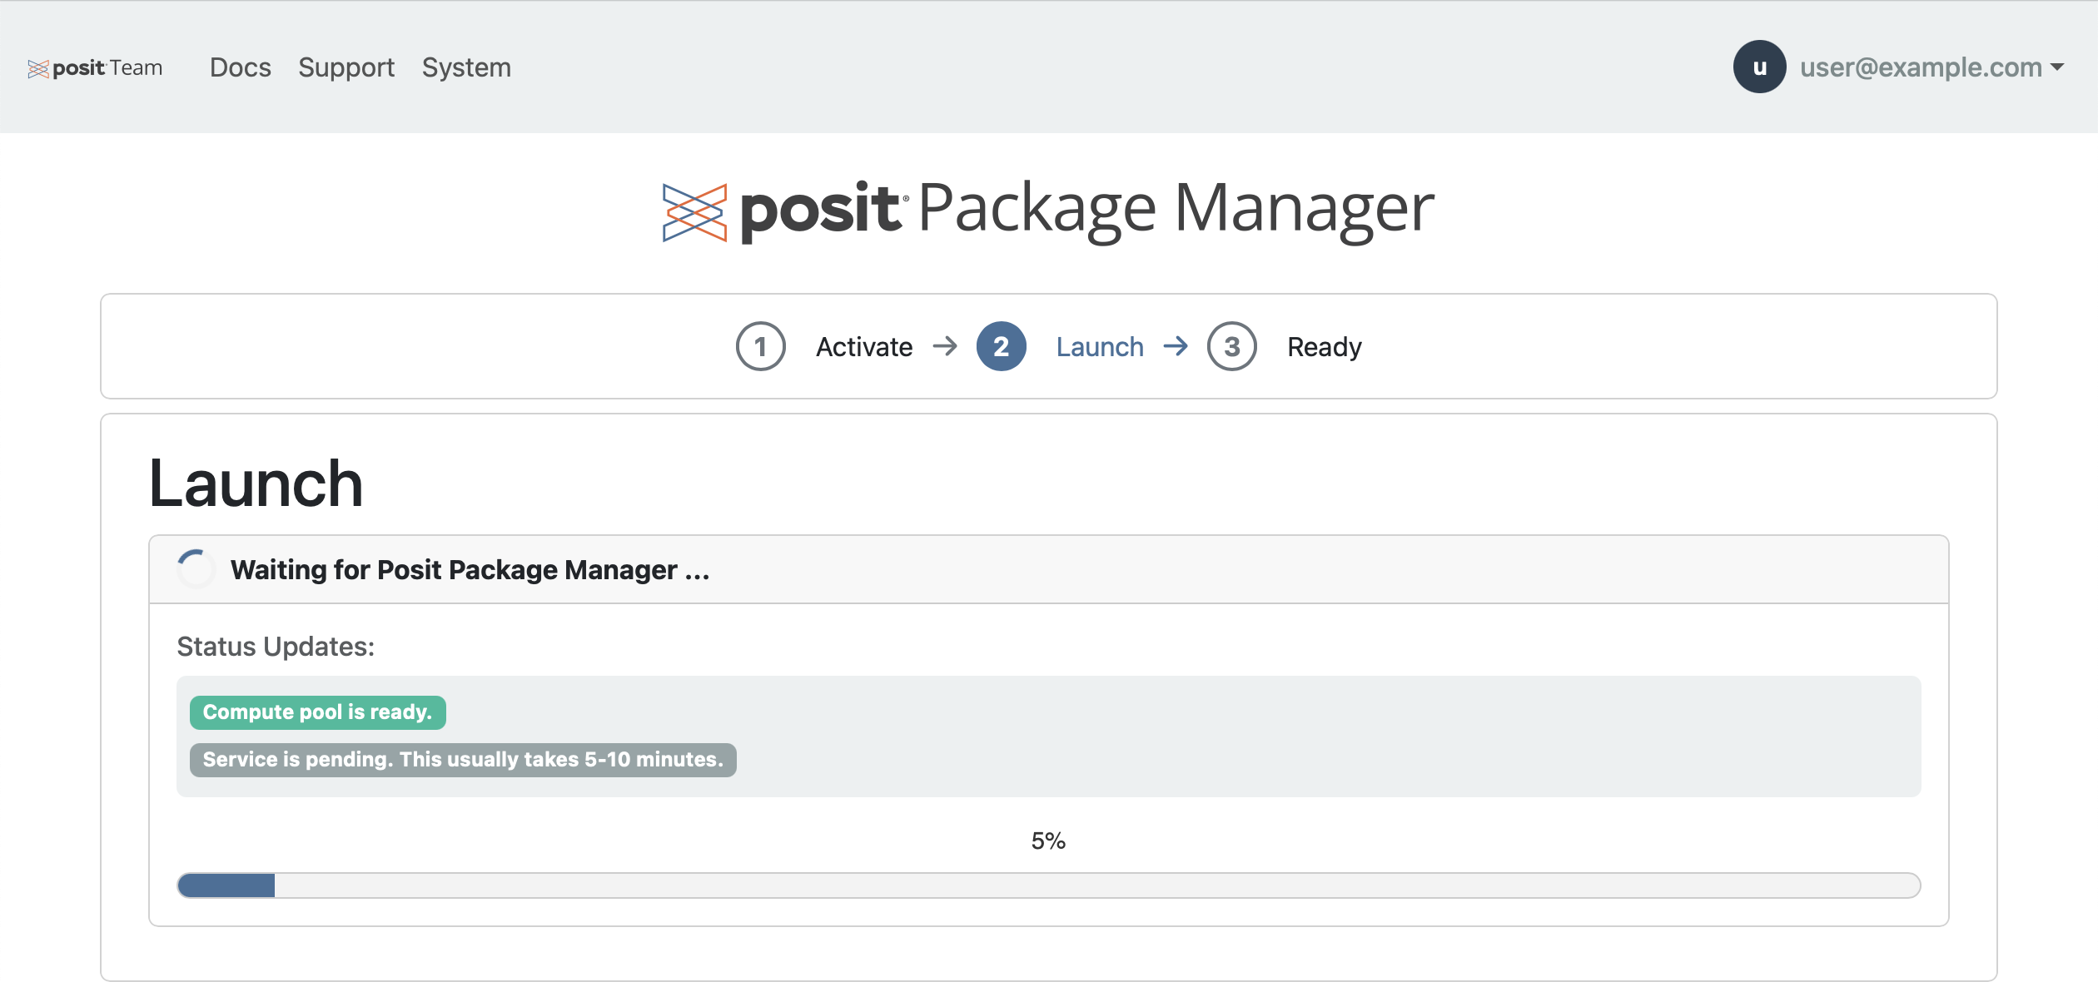Click the 5% progress bar
Viewport: 2098px width, 982px height.
1047,885
